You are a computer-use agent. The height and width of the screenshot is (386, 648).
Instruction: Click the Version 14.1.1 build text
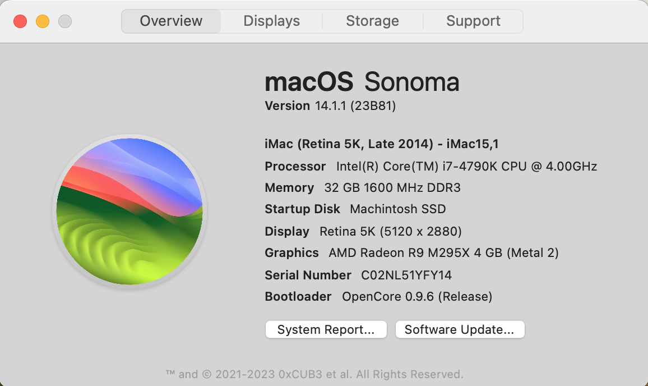(x=330, y=105)
